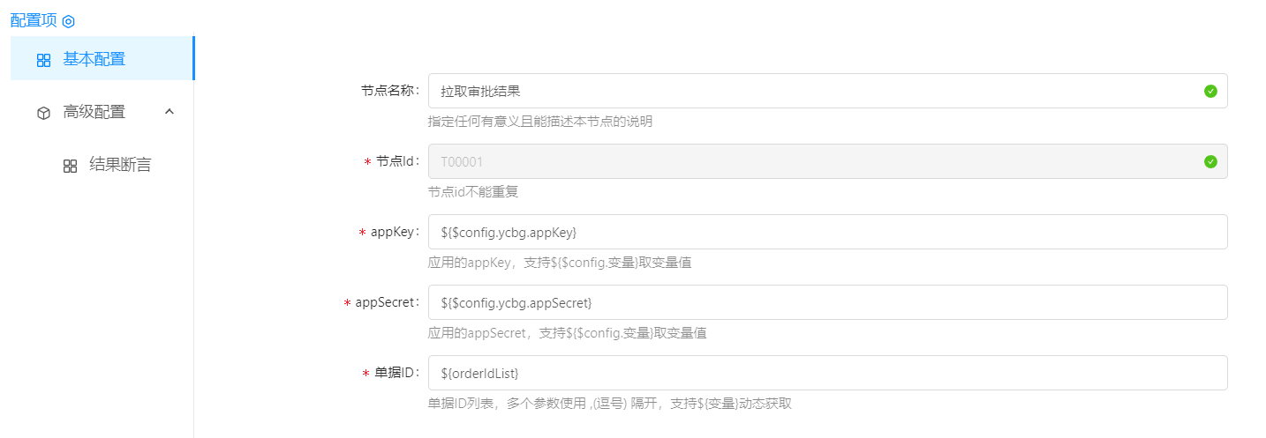This screenshot has height=438, width=1266.
Task: Click the disabled 节点Id field
Action: click(x=812, y=161)
